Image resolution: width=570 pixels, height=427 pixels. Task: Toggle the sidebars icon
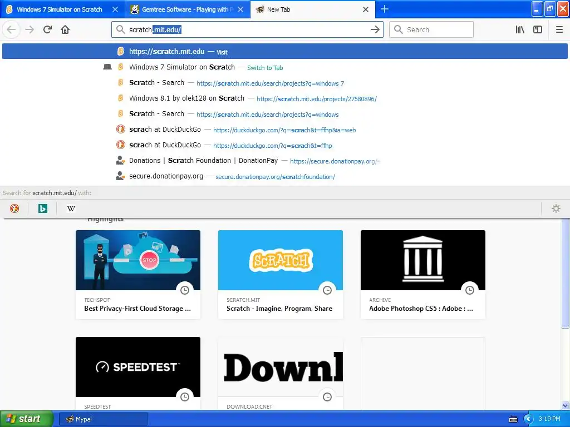tap(538, 29)
